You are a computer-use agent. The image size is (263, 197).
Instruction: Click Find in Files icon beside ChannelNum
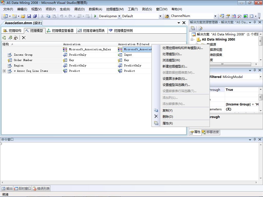tap(167, 16)
